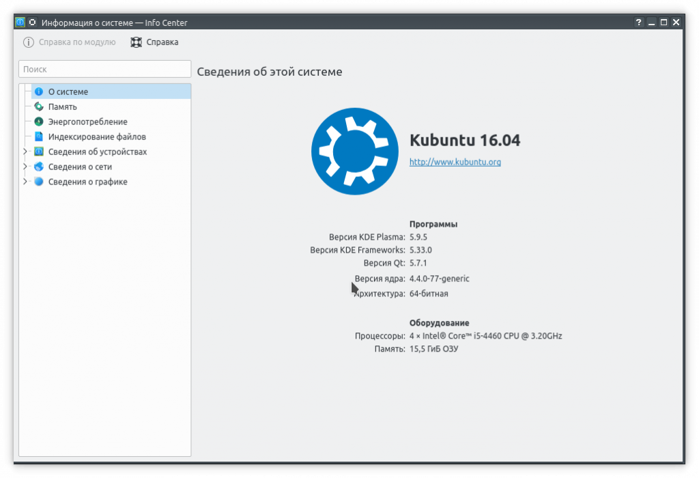Minimize the Info Center window
The height and width of the screenshot is (478, 699).
click(x=651, y=23)
